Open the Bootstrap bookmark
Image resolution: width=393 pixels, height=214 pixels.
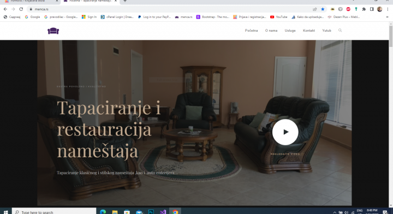[213, 17]
